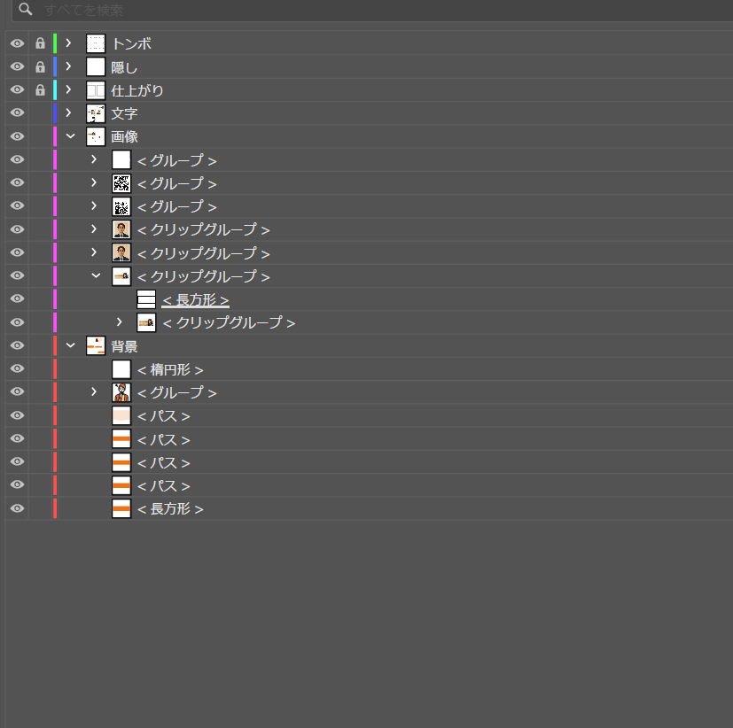This screenshot has height=728, width=733.
Task: Expand the 文字 layer chevron
Action: coord(69,113)
